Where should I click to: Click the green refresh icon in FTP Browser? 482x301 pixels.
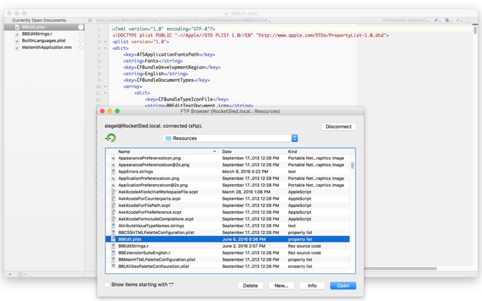point(111,138)
